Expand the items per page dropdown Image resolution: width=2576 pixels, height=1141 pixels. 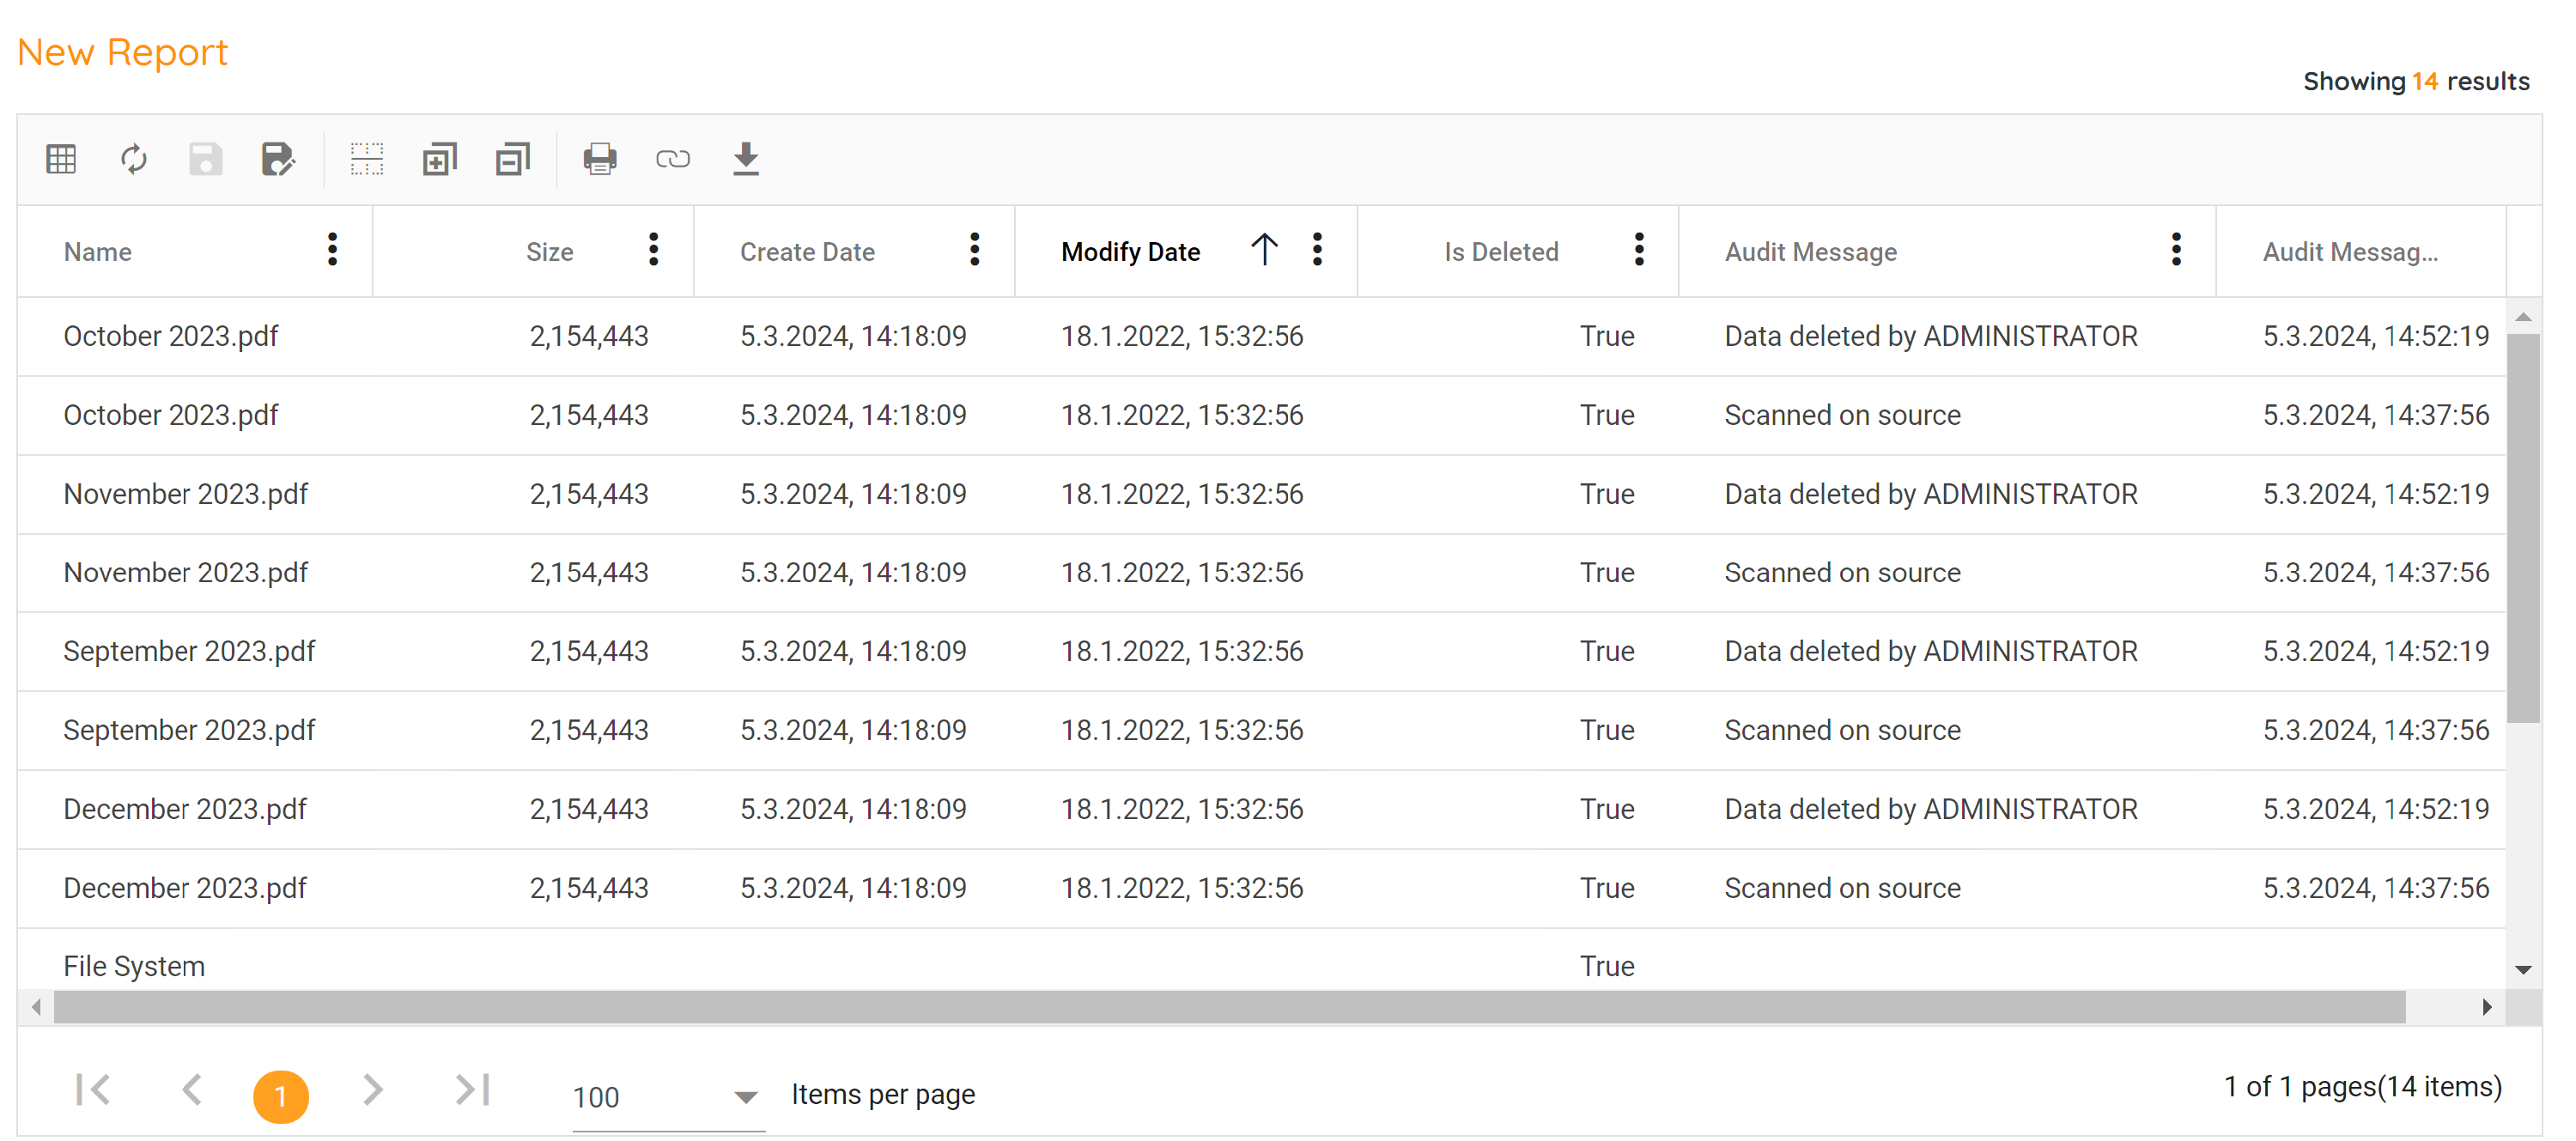click(744, 1097)
